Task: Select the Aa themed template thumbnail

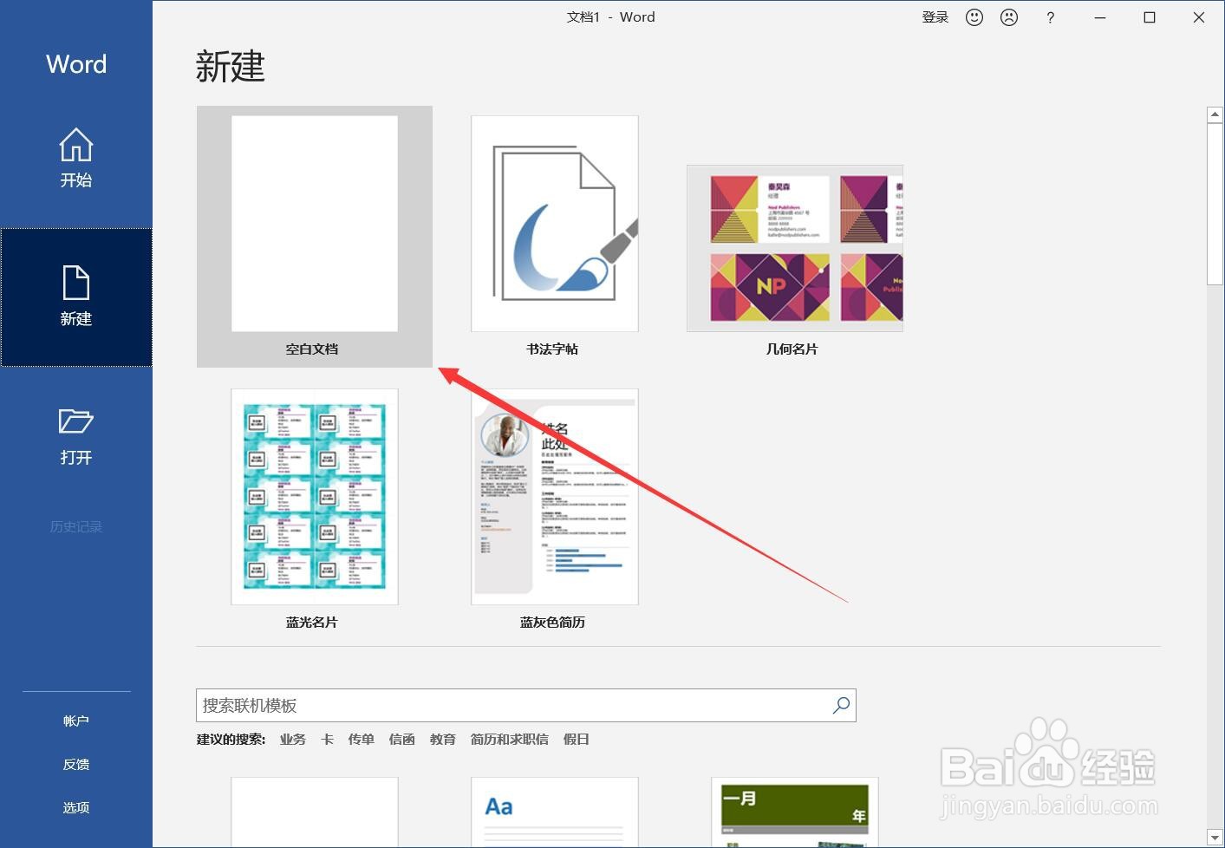Action: (555, 812)
